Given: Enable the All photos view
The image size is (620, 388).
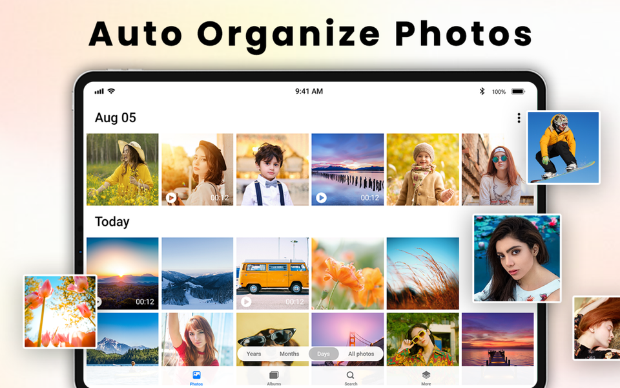Looking at the screenshot, I should pos(362,354).
